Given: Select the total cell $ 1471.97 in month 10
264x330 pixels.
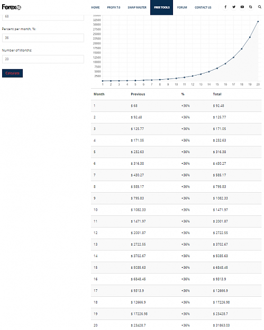Looking at the screenshot, I should click(220, 210).
